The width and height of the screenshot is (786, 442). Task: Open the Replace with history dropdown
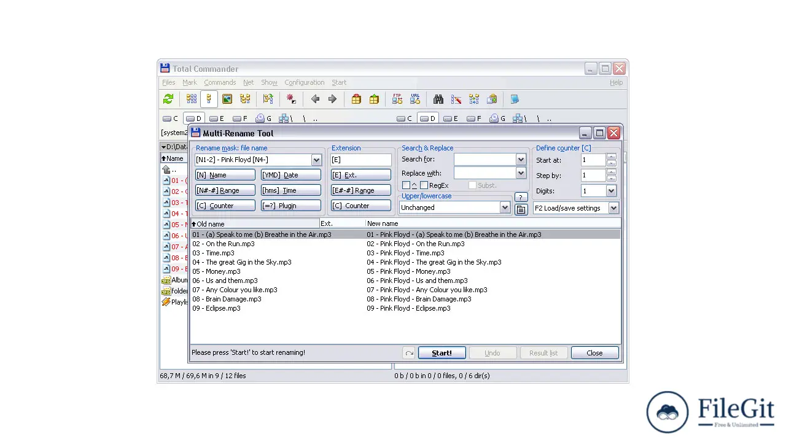click(x=521, y=173)
